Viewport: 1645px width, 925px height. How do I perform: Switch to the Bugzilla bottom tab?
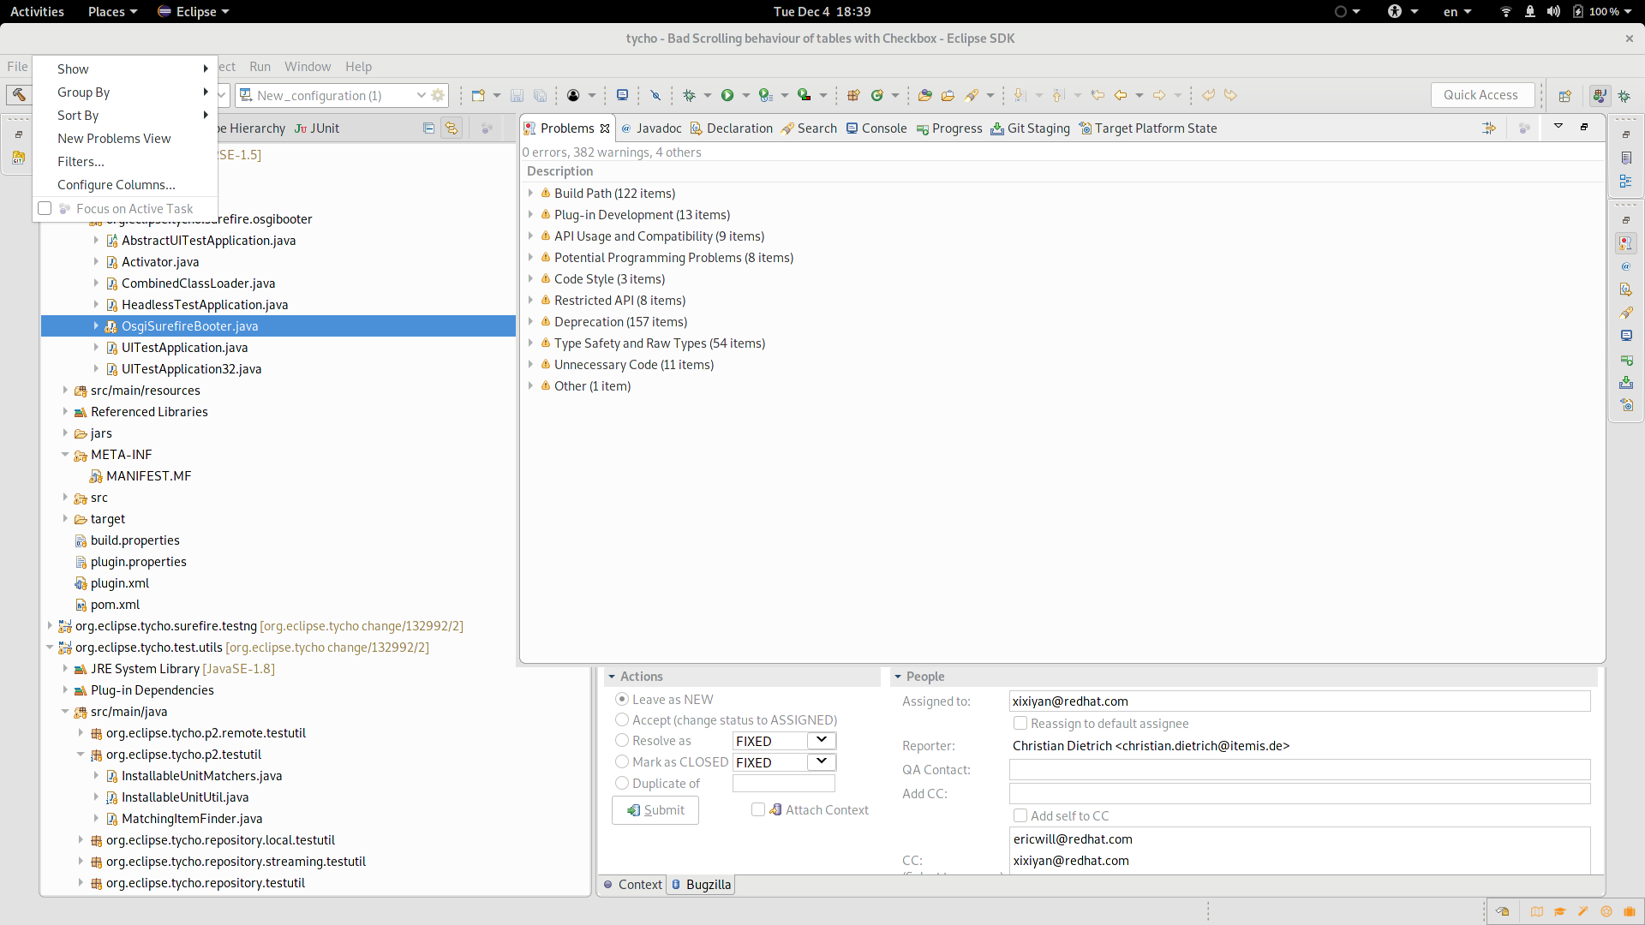pyautogui.click(x=701, y=885)
